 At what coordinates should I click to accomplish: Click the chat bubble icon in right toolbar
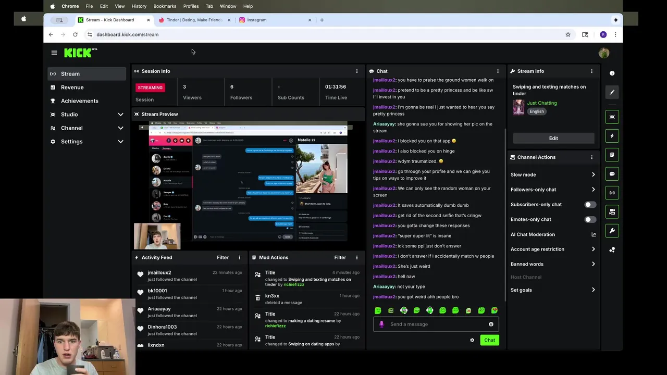pyautogui.click(x=612, y=174)
